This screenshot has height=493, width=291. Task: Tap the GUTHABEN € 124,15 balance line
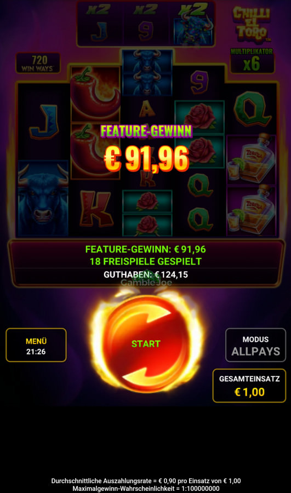pos(146,274)
